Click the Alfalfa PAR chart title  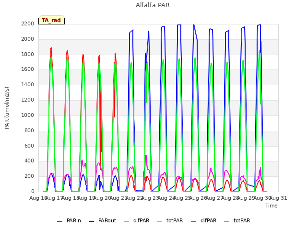153,5
